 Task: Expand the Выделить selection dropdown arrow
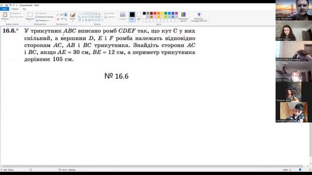point(30,20)
